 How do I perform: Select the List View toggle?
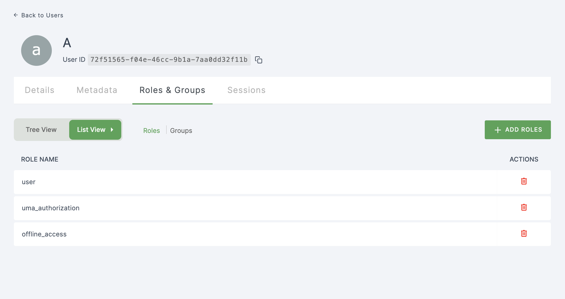pyautogui.click(x=95, y=130)
